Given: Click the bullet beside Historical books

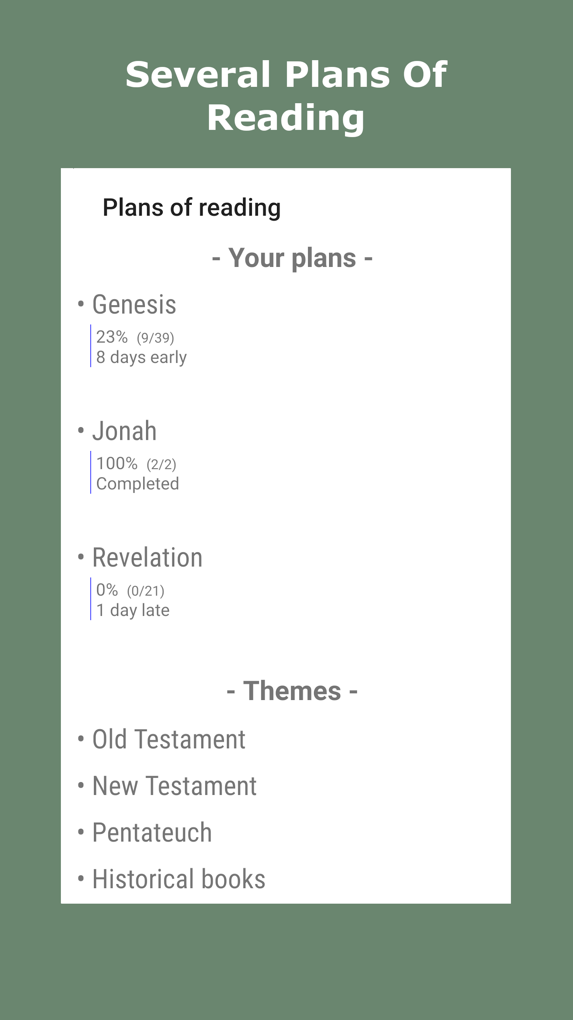Looking at the screenshot, I should (x=81, y=879).
